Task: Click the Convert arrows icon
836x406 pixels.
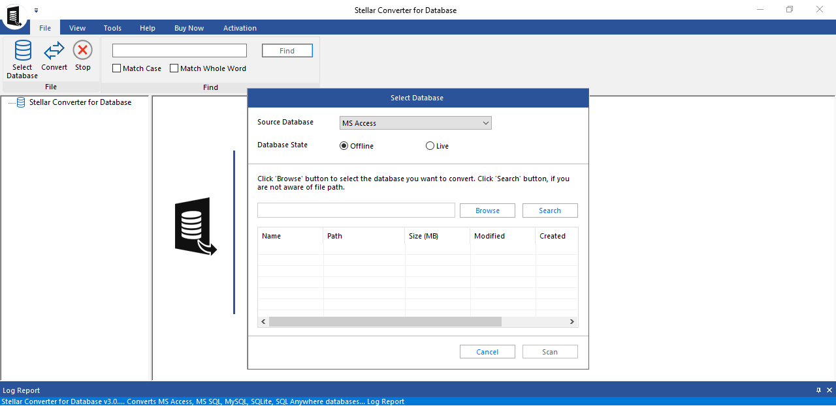Action: [54, 51]
